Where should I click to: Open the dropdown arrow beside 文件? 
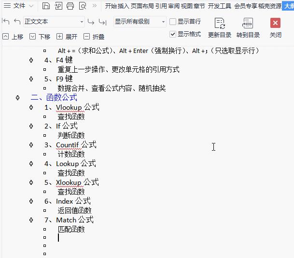point(31,6)
